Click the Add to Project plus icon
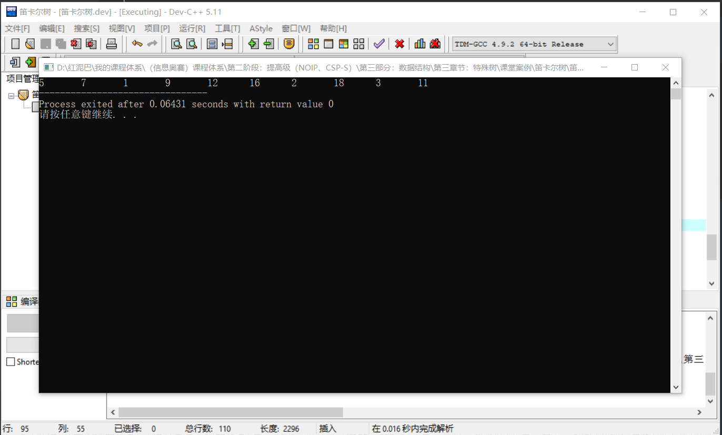The image size is (722, 435). tap(253, 44)
